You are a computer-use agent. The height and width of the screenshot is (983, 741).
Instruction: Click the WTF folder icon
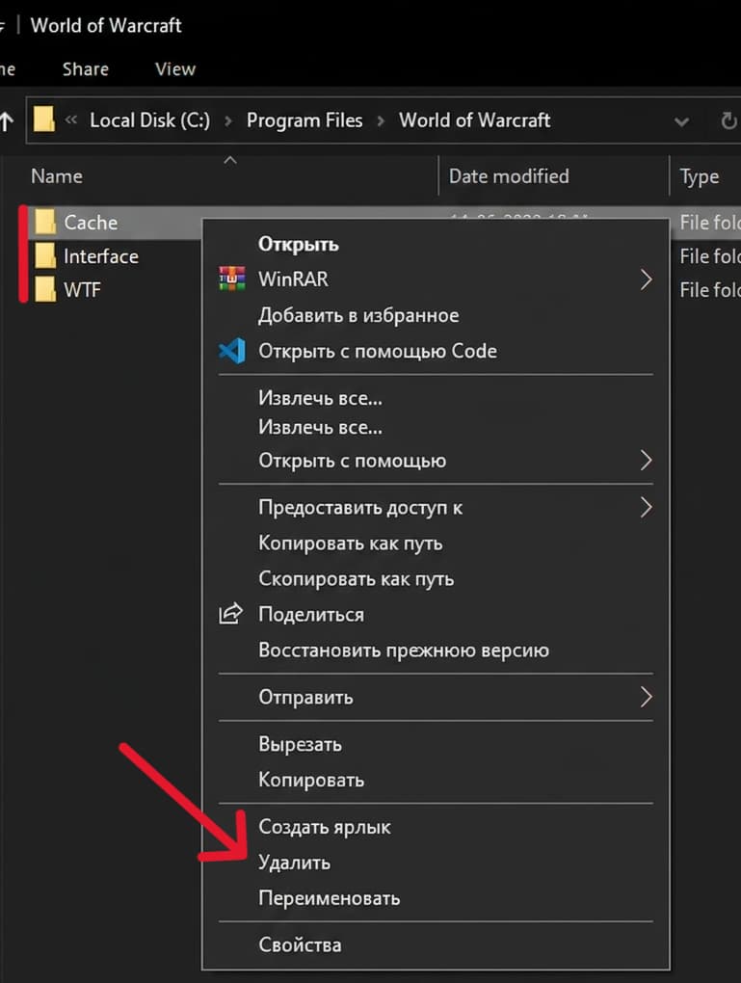tap(45, 290)
